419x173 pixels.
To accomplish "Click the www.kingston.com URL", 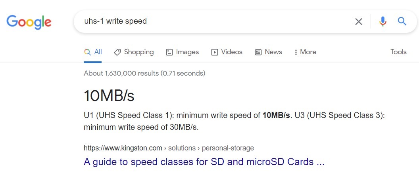I will 123,148.
